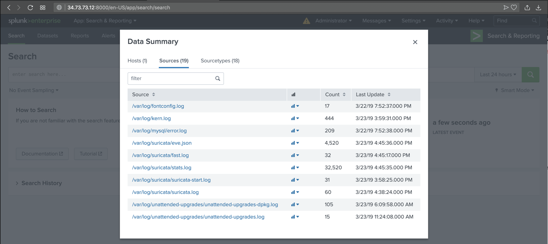Viewport: 548px width, 244px height.
Task: Open the browser tab grid icon
Action: pyautogui.click(x=43, y=7)
